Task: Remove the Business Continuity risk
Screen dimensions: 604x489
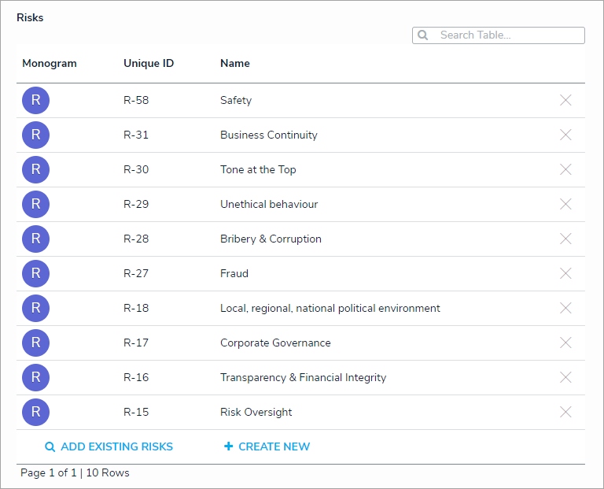Action: click(565, 135)
